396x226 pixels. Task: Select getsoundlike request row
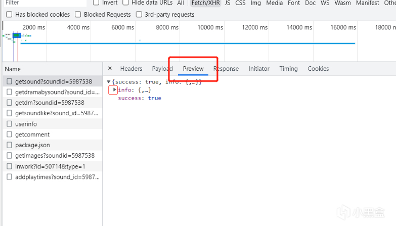53,113
